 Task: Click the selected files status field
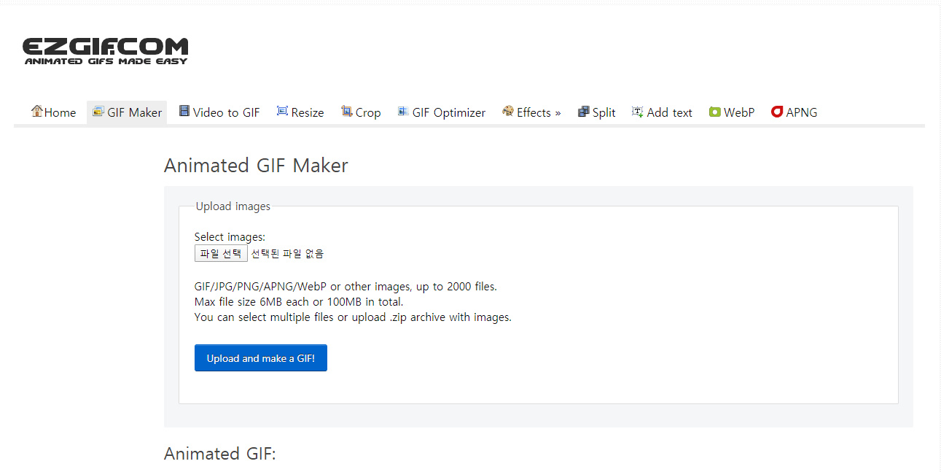tap(286, 253)
